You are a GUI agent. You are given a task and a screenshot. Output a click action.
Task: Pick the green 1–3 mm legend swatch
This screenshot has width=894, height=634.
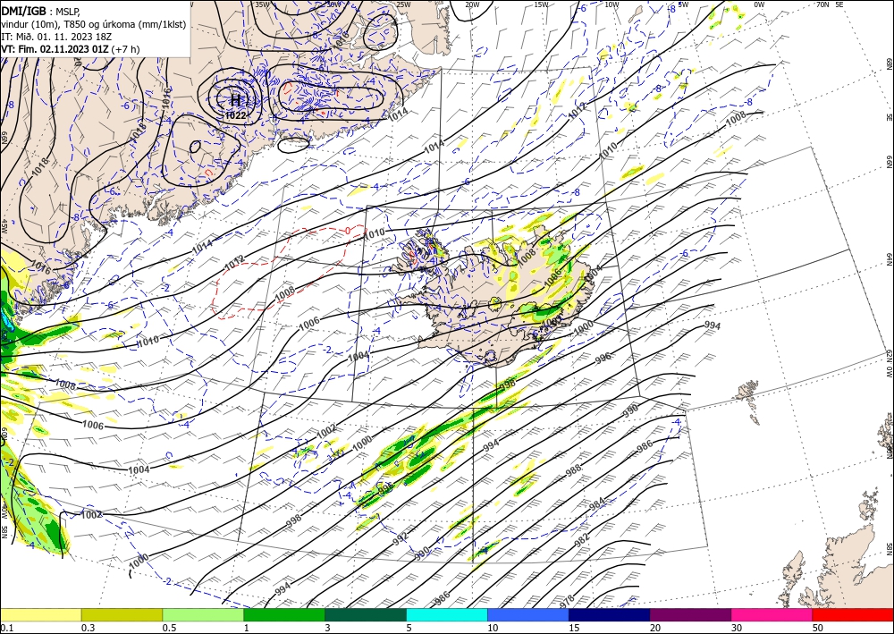click(x=284, y=615)
